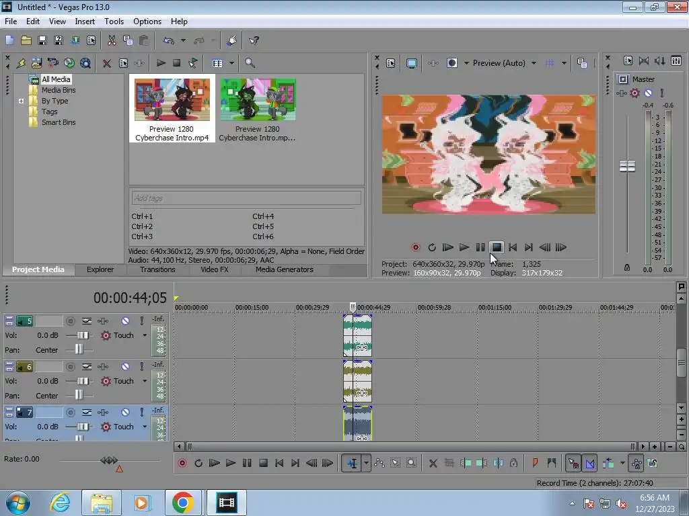The height and width of the screenshot is (516, 689).
Task: Select the Media Bins folder
Action: coord(59,90)
